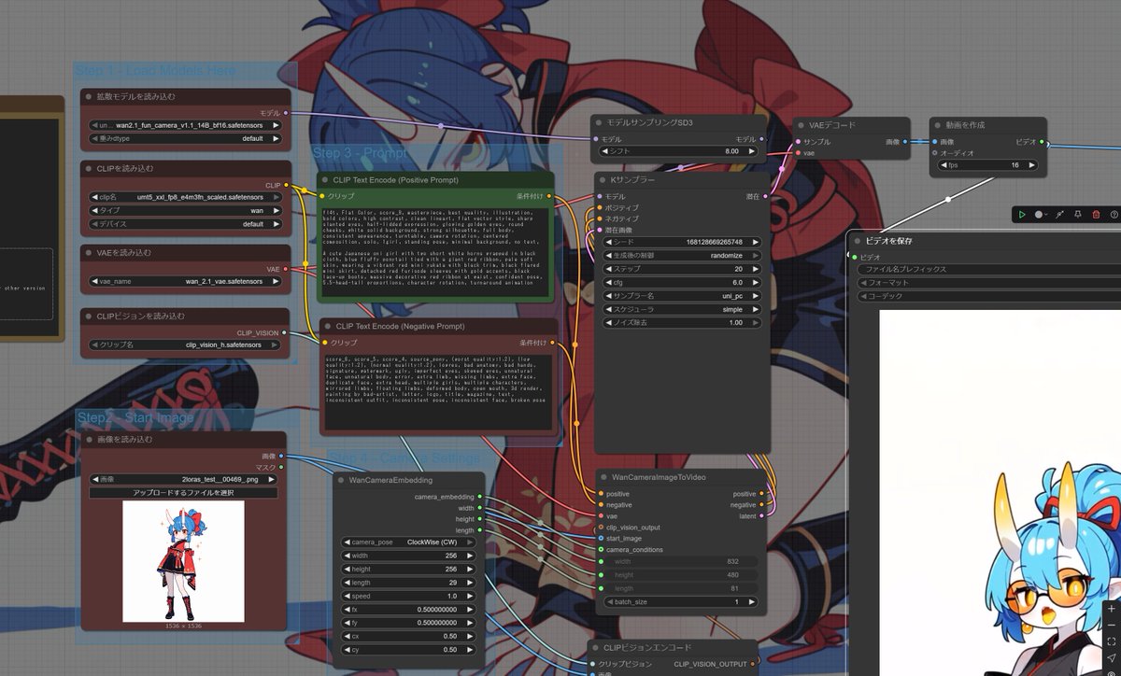This screenshot has height=676, width=1121.
Task: Click into the negative prompt text area
Action: [439, 392]
